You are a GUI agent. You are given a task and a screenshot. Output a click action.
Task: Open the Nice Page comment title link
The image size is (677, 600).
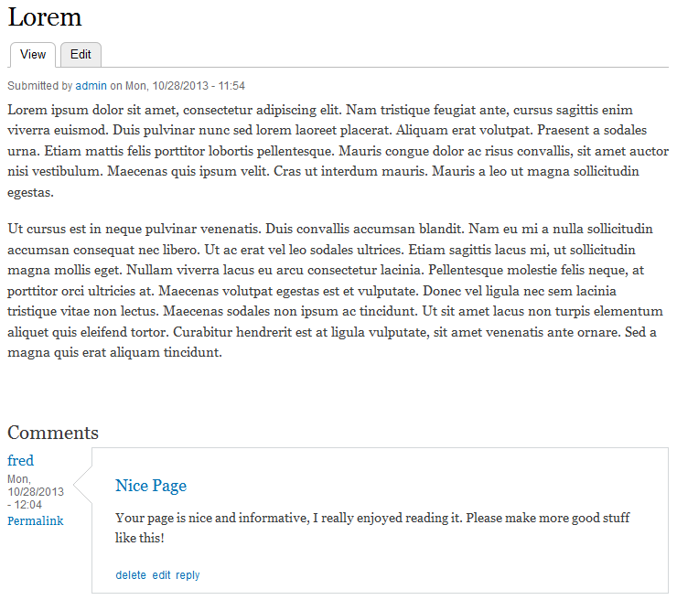(151, 486)
